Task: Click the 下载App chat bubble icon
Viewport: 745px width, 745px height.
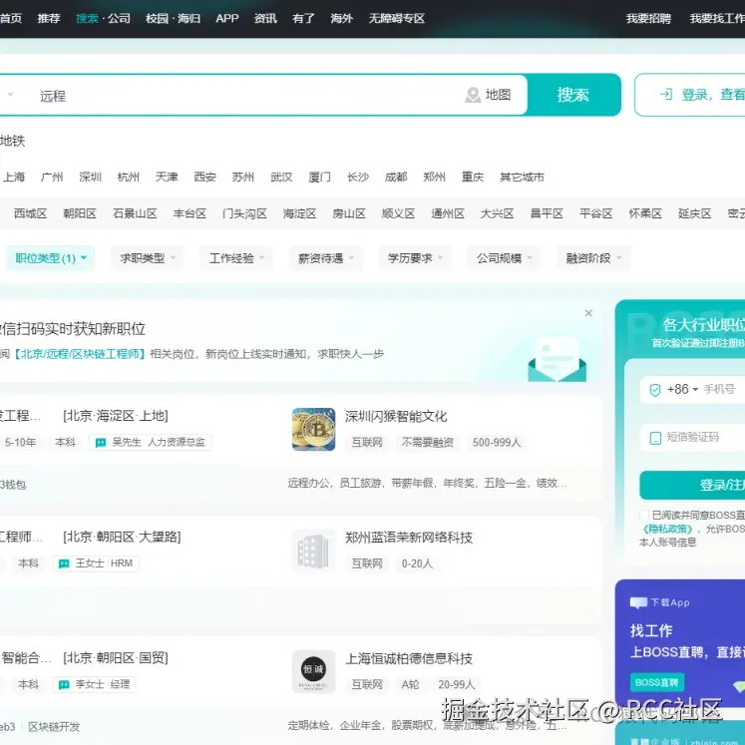Action: pos(638,602)
